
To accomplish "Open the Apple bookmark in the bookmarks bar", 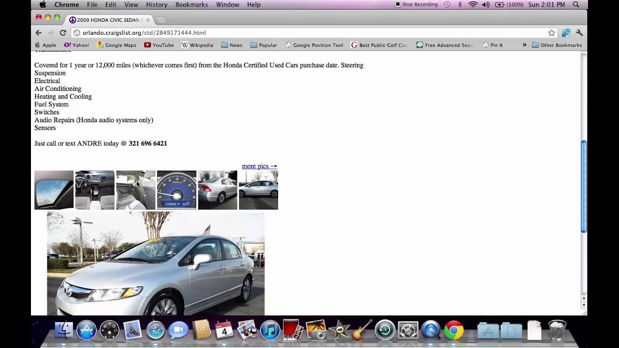I will 45,45.
